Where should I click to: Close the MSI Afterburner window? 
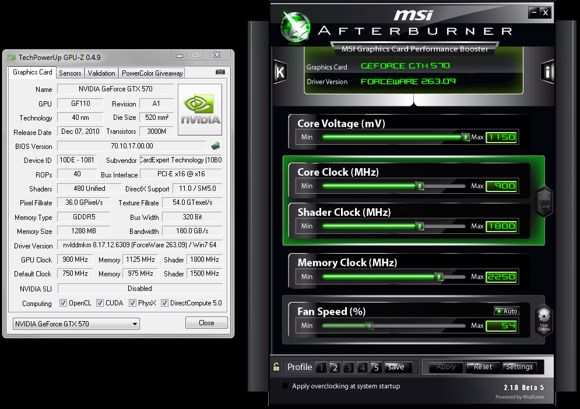click(545, 13)
